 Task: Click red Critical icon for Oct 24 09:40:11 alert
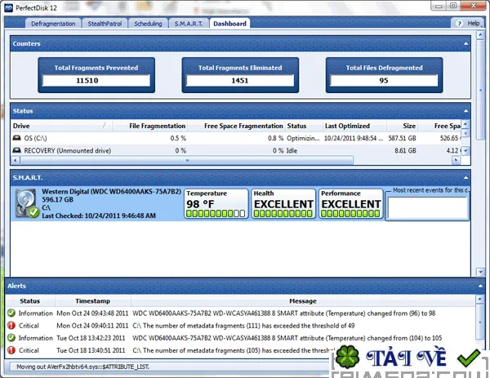point(11,326)
